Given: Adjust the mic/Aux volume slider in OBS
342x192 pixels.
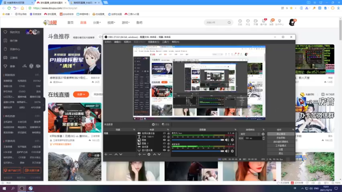Looking at the screenshot, I should 198,140.
